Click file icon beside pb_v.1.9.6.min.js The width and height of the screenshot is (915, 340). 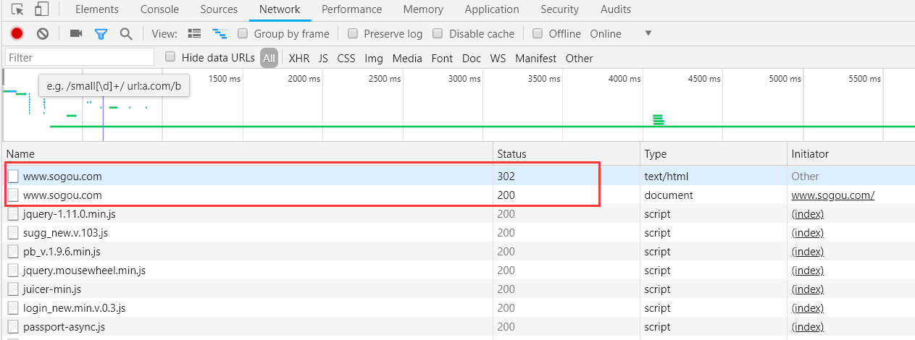13,251
